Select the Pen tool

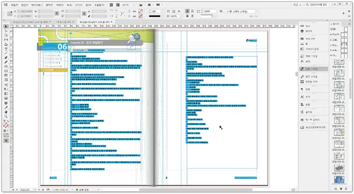click(6, 57)
